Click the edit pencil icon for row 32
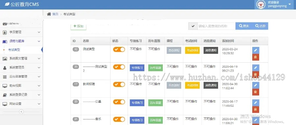This screenshot has width=296, height=125. (256, 50)
